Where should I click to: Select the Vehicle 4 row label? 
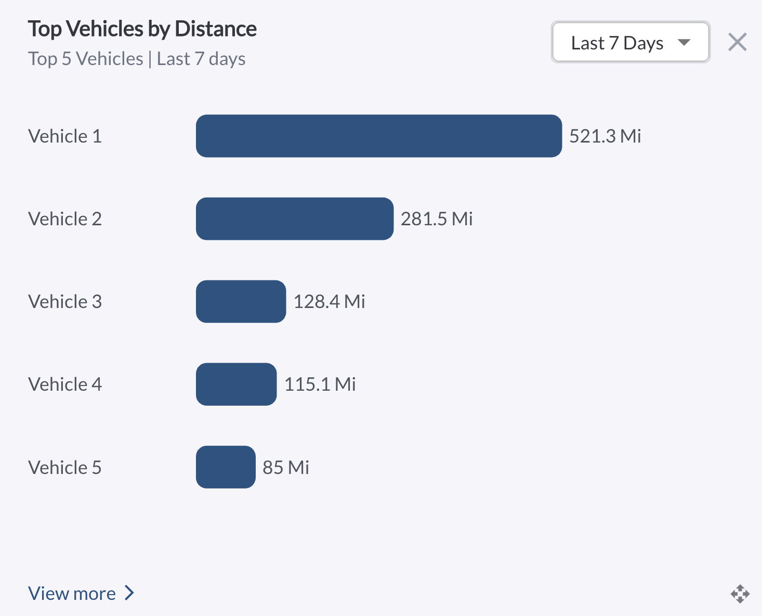[65, 384]
